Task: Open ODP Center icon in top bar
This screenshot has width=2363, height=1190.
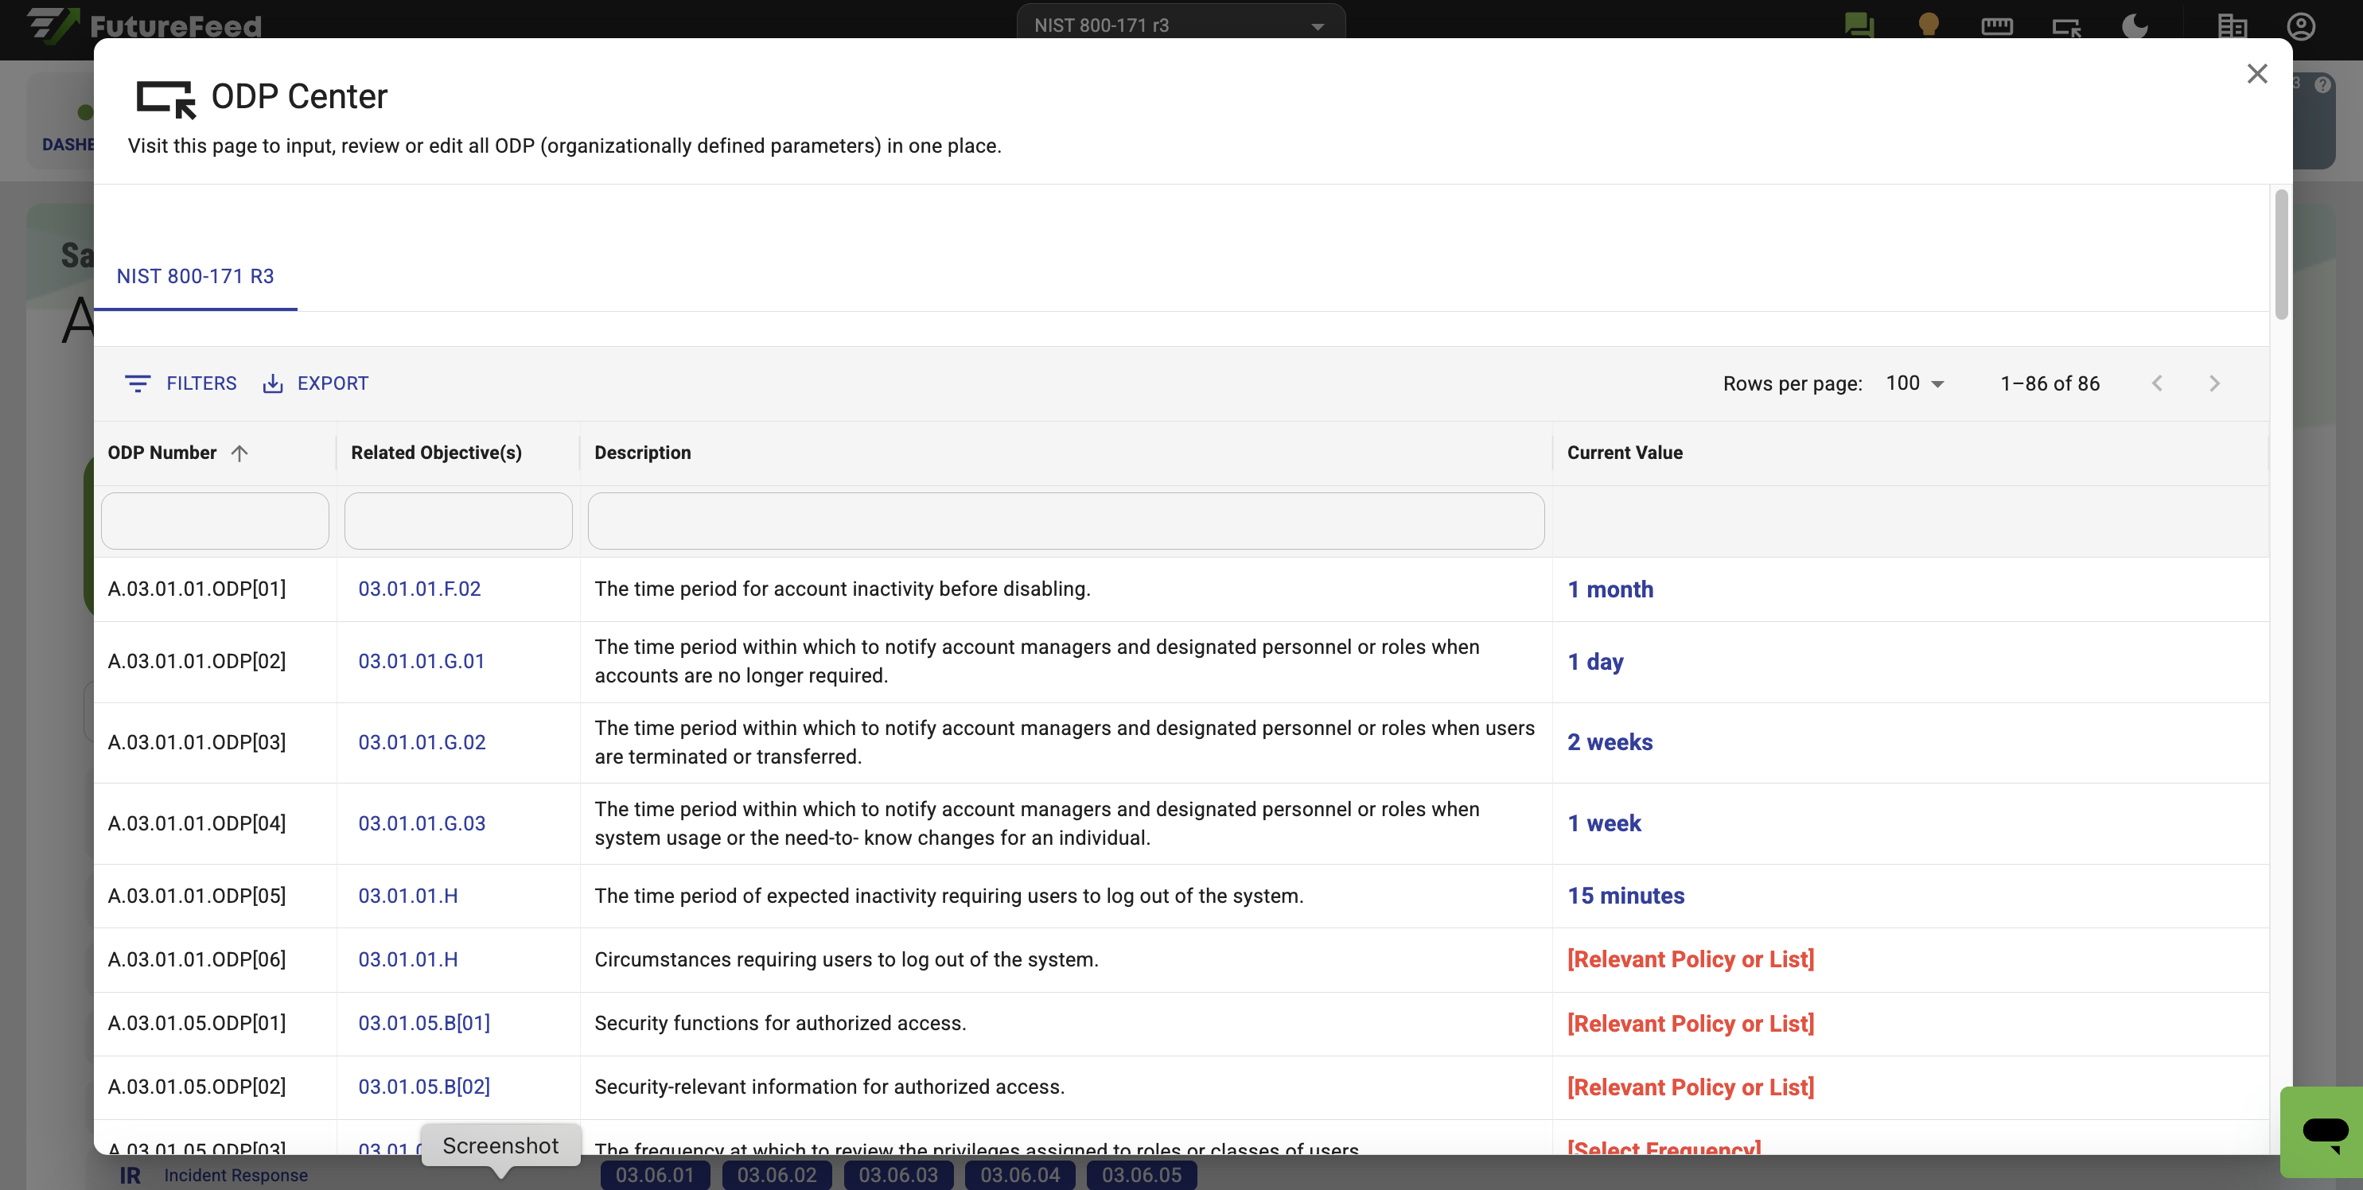Action: pyautogui.click(x=2065, y=25)
